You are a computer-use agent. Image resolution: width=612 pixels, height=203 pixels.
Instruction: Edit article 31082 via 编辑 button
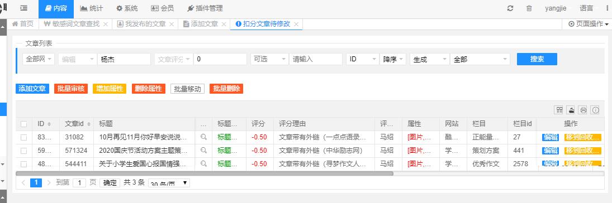551,137
